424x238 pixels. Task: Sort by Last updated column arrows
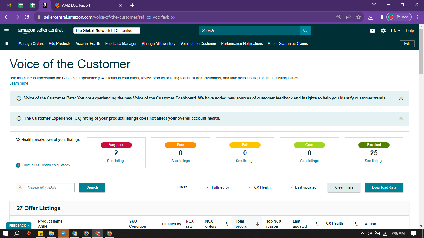(317, 224)
